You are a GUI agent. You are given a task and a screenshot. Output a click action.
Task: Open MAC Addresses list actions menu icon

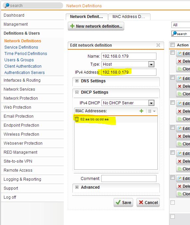(x=151, y=111)
